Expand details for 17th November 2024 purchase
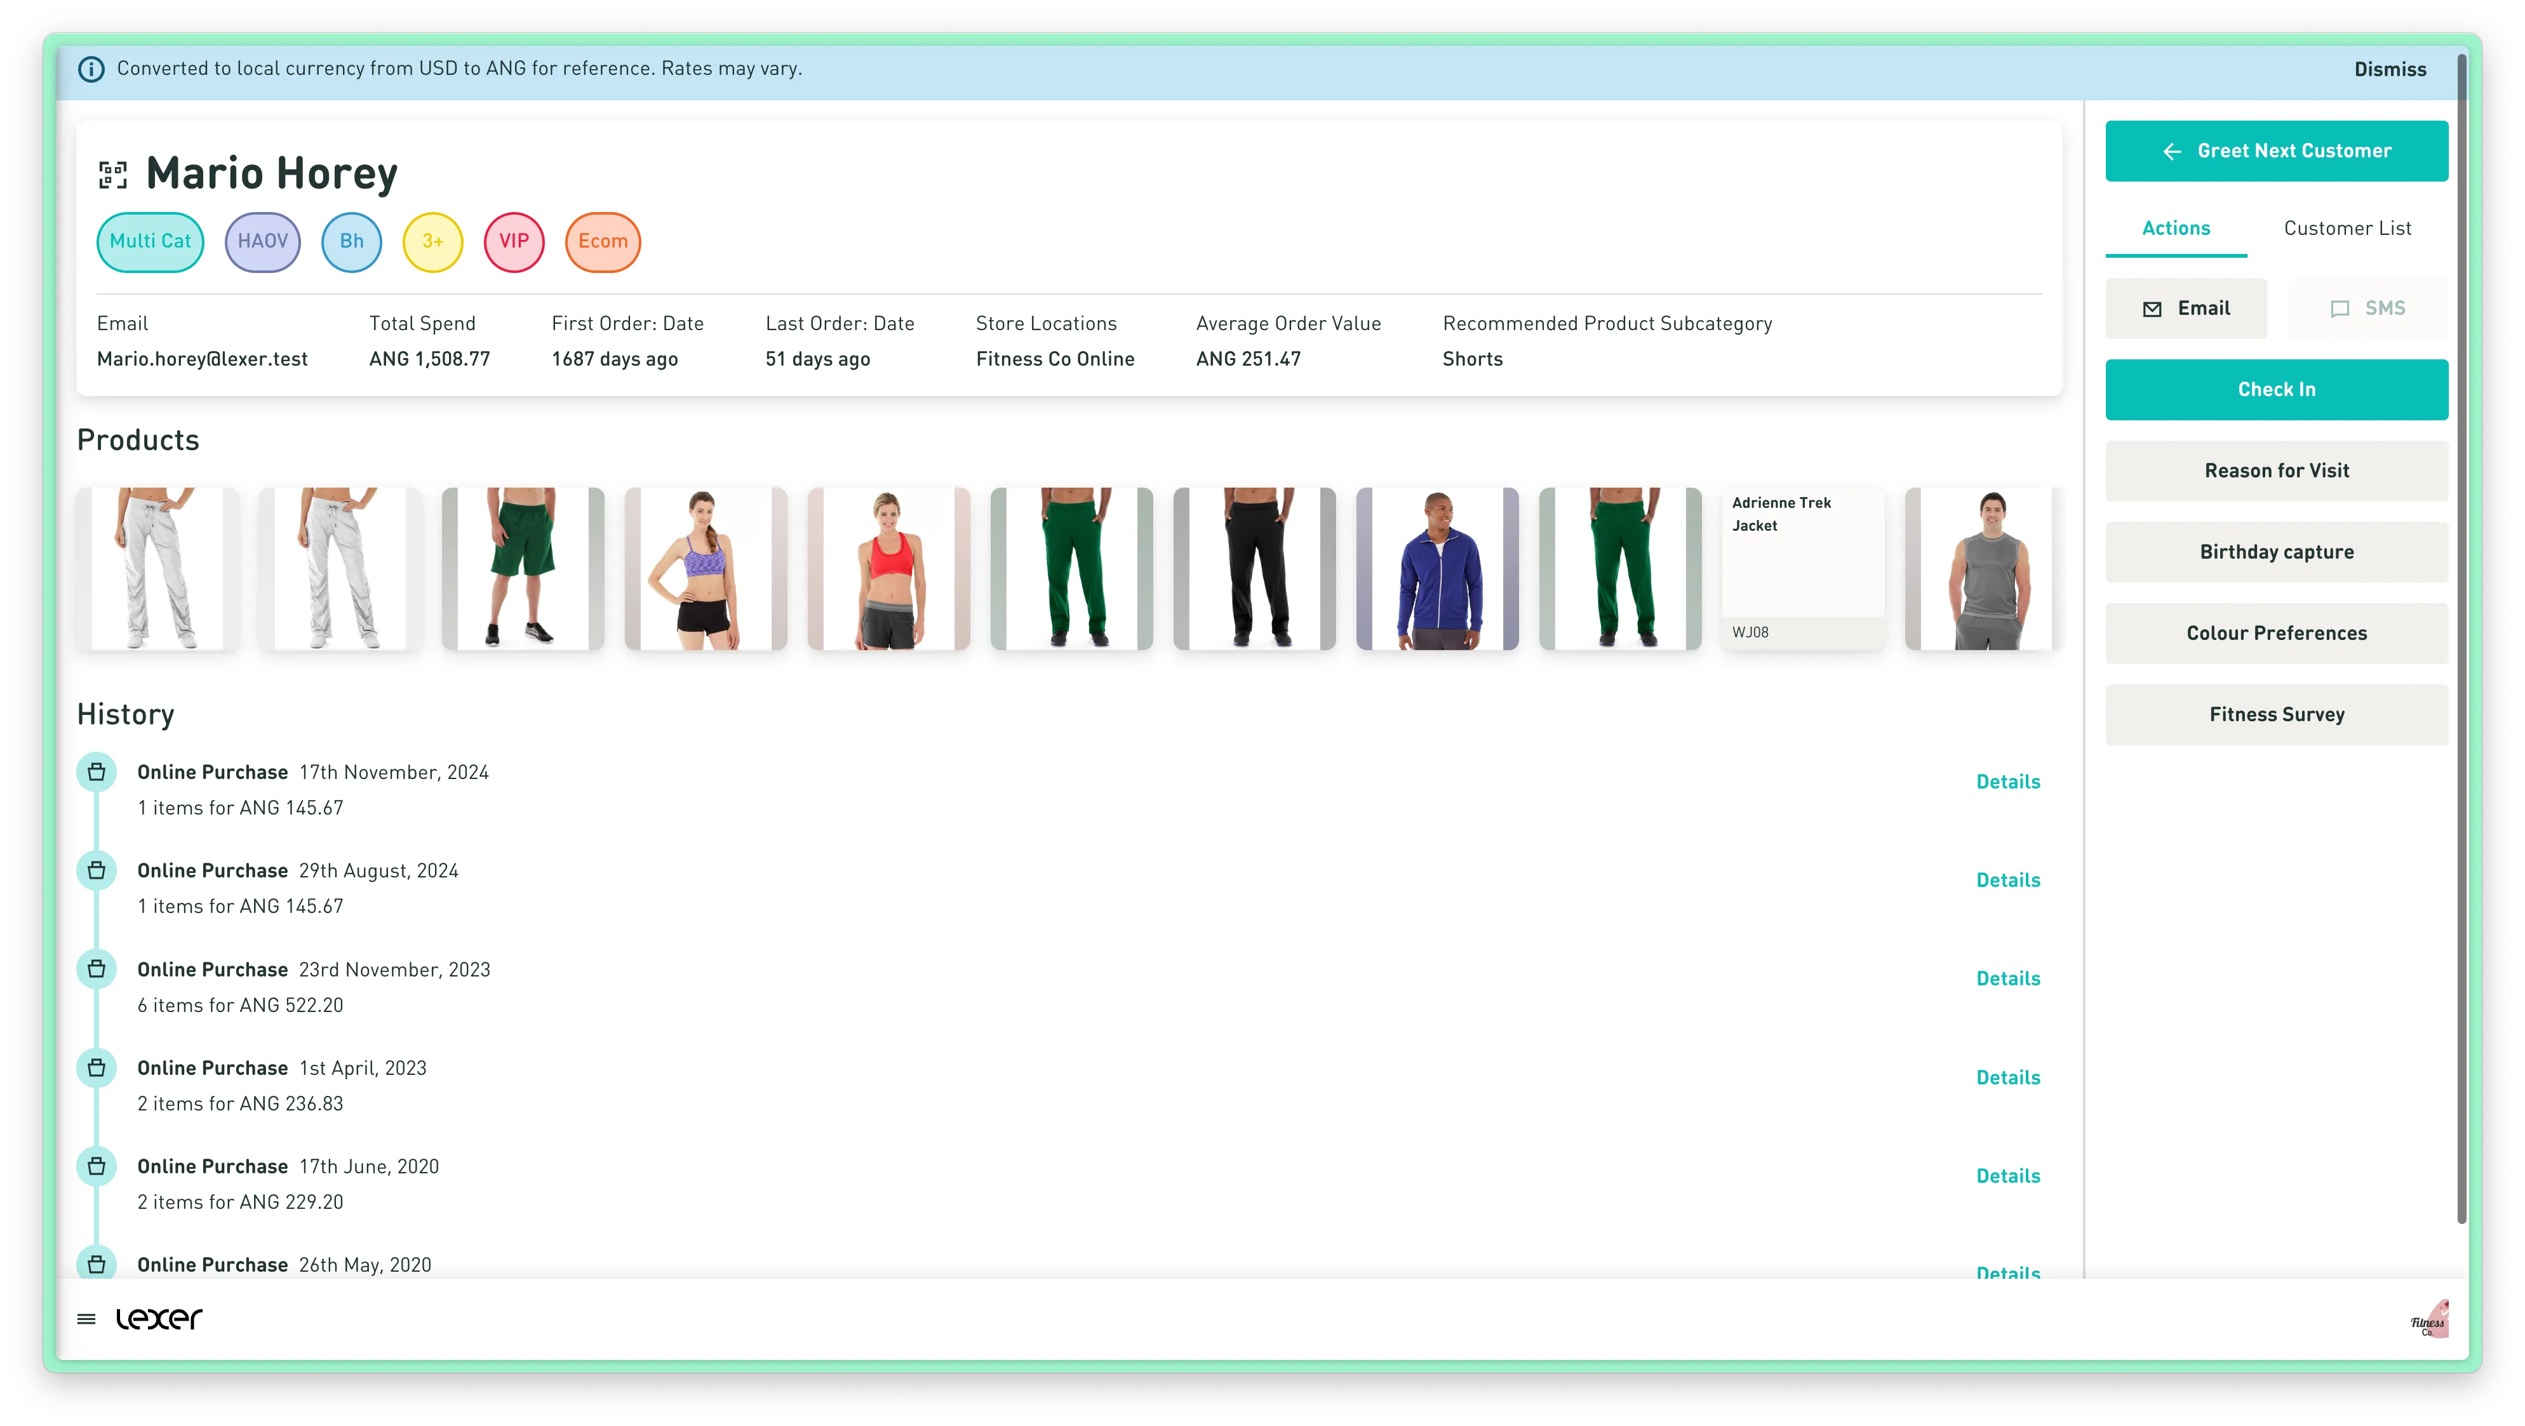 [2007, 781]
